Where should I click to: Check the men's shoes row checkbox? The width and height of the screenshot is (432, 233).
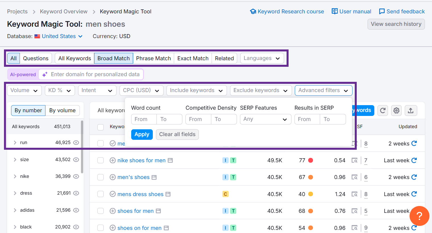101,177
